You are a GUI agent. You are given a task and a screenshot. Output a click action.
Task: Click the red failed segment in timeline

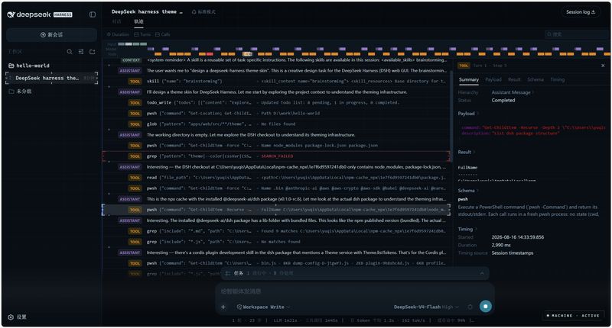[x=210, y=54]
